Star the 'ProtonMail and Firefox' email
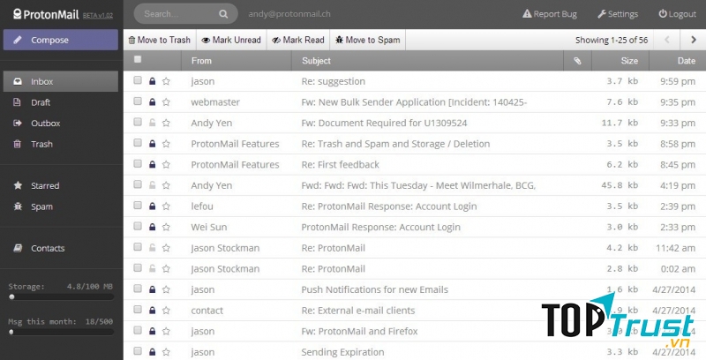The width and height of the screenshot is (706, 360). click(166, 331)
